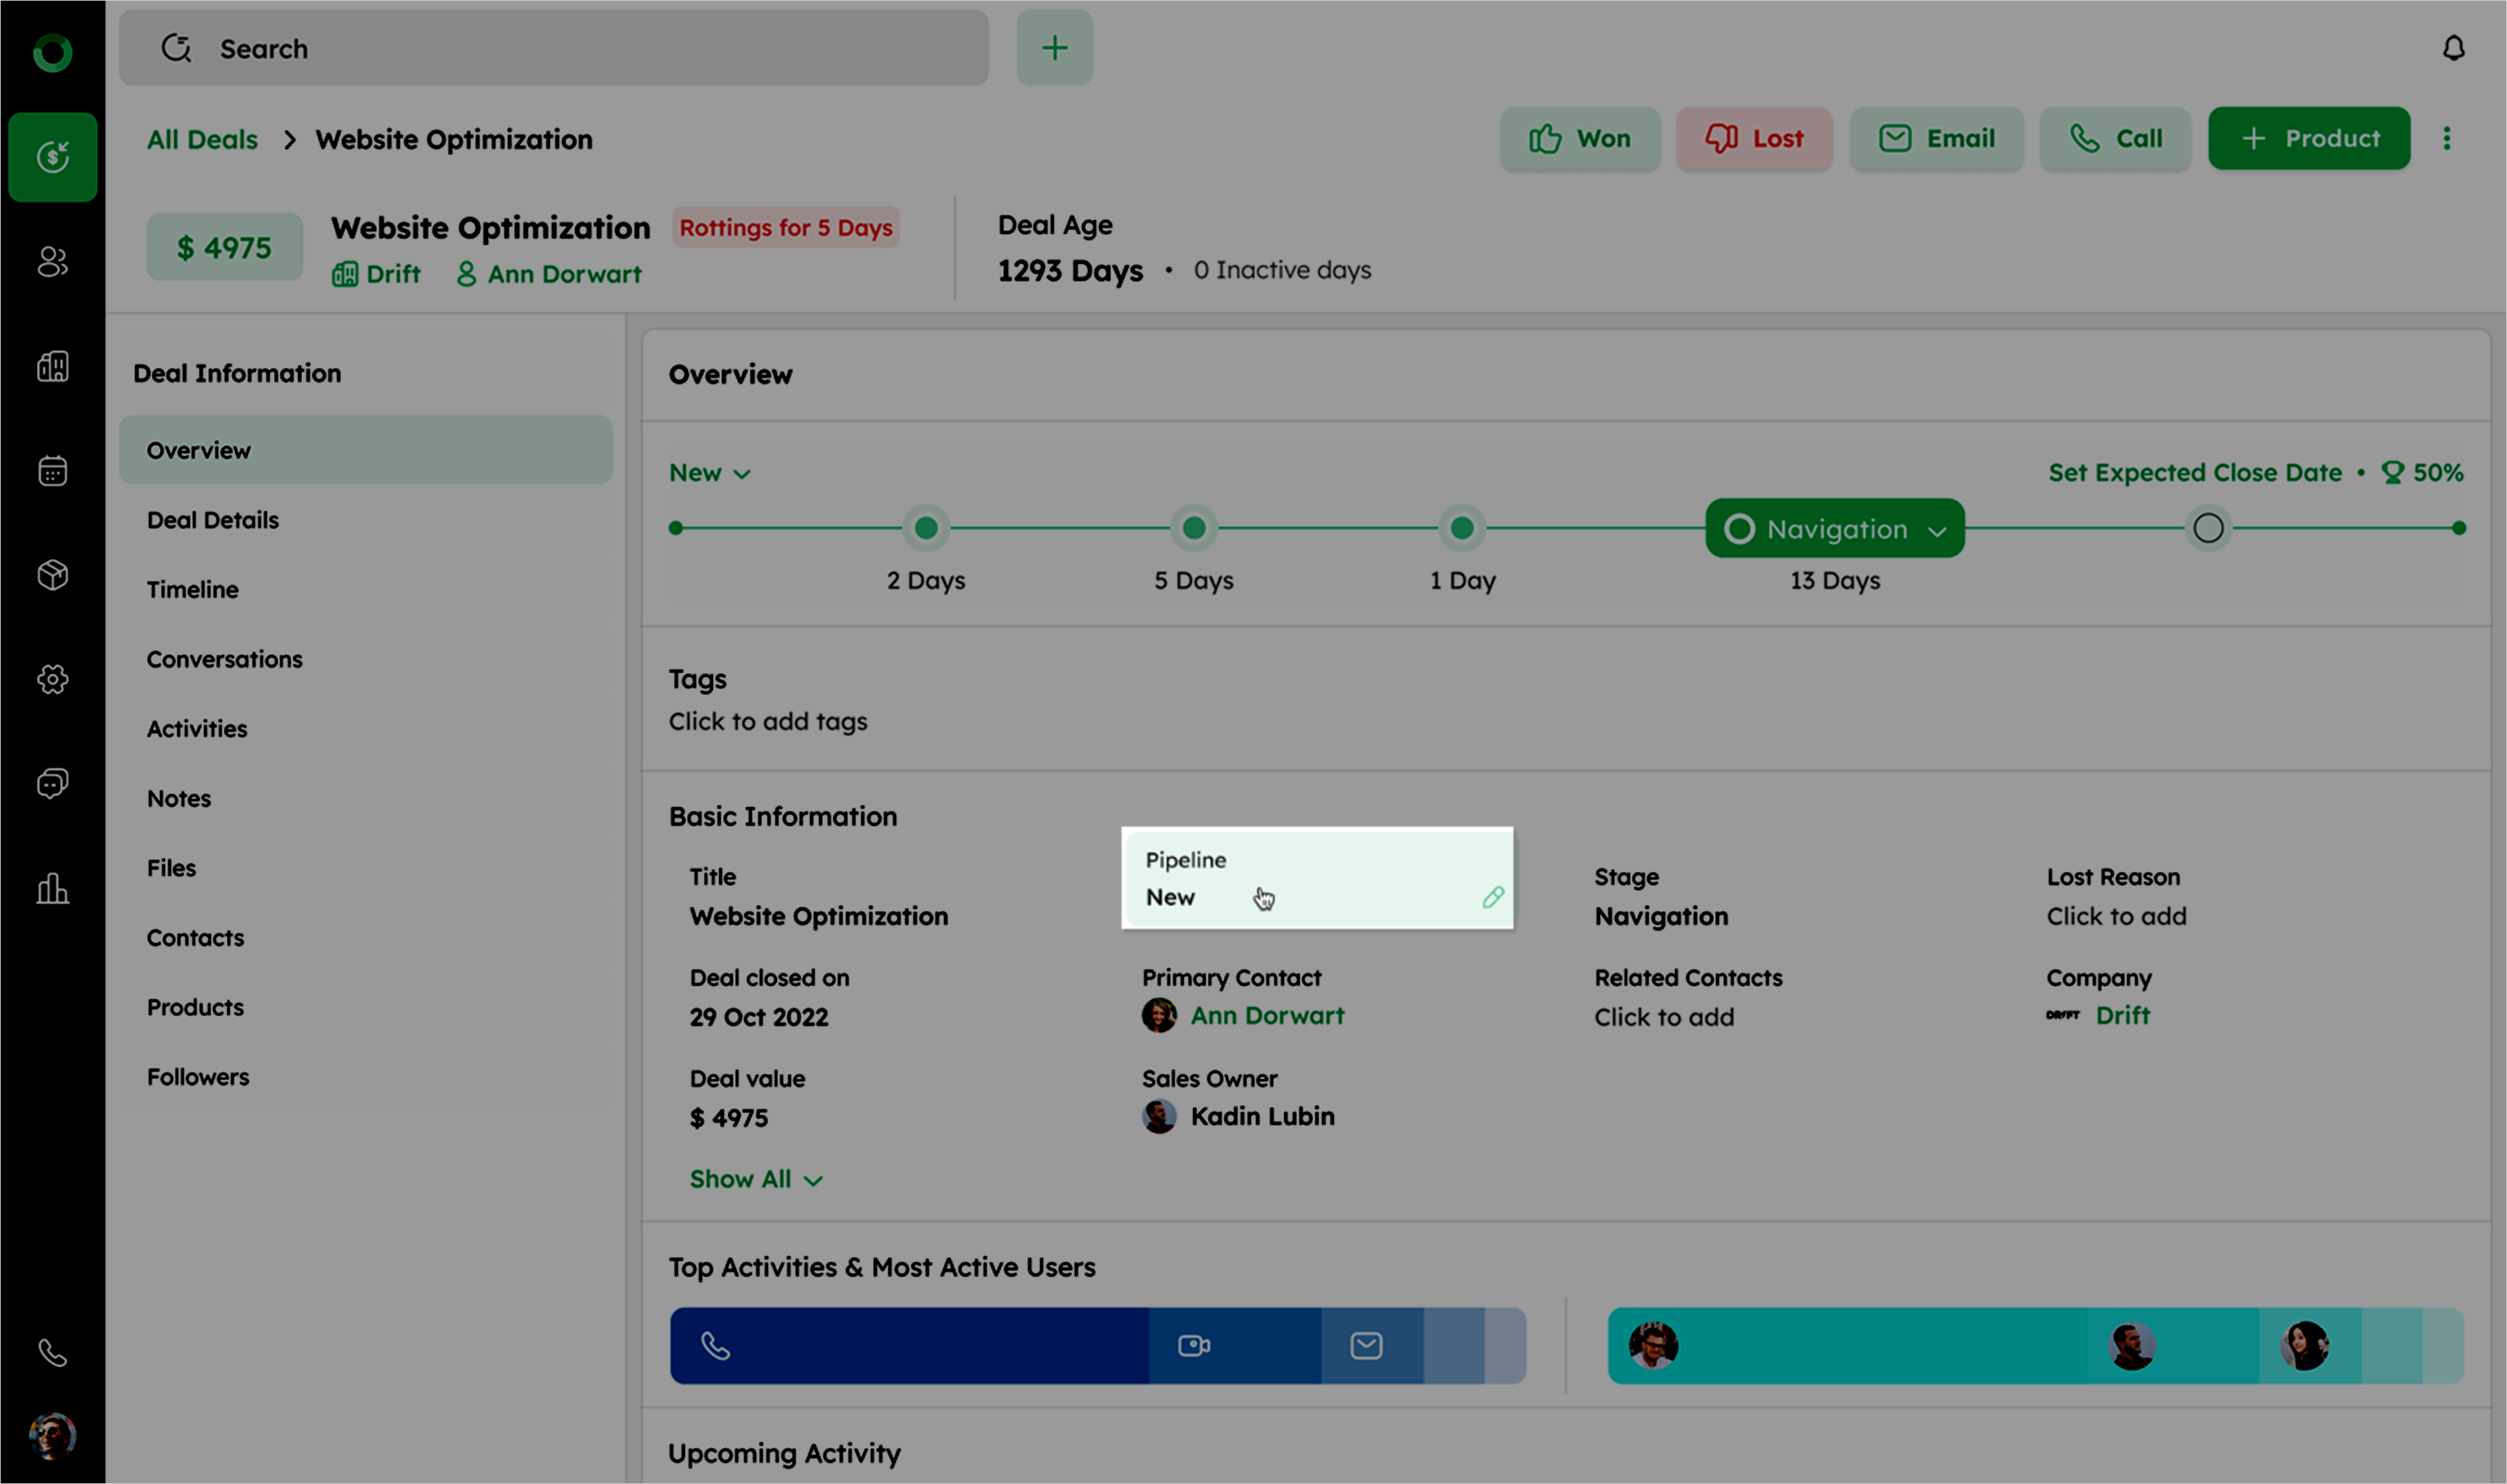Click the pencil edit icon in Pipeline field

pyautogui.click(x=1493, y=897)
